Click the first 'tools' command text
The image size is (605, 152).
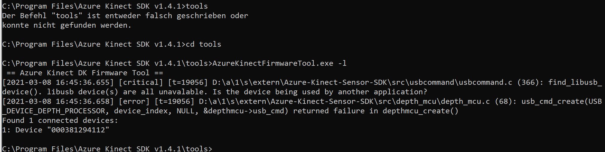click(x=197, y=6)
